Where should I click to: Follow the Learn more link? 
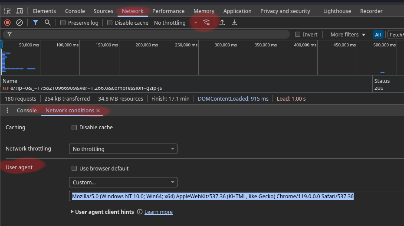(158, 212)
